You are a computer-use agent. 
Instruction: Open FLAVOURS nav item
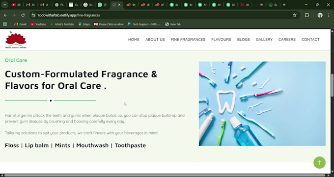click(x=221, y=39)
